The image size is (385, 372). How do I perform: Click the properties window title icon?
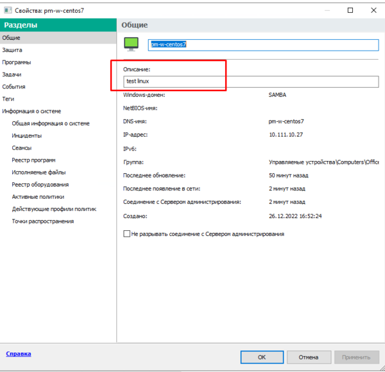click(x=8, y=10)
